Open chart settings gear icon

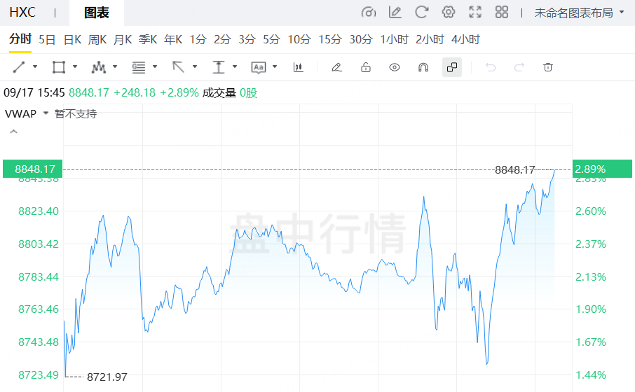click(x=449, y=13)
